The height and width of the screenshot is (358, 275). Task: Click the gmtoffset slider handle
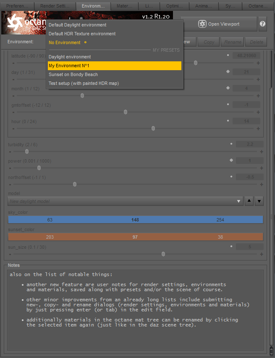pos(125,112)
